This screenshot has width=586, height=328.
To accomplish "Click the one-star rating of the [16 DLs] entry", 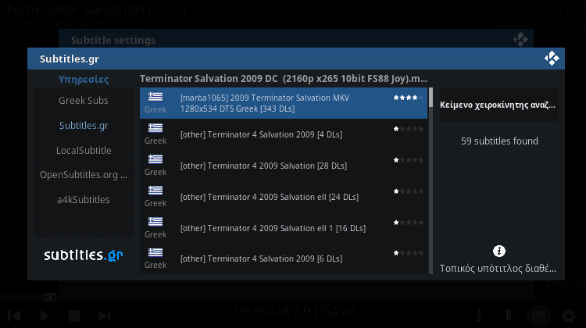I will click(x=408, y=223).
